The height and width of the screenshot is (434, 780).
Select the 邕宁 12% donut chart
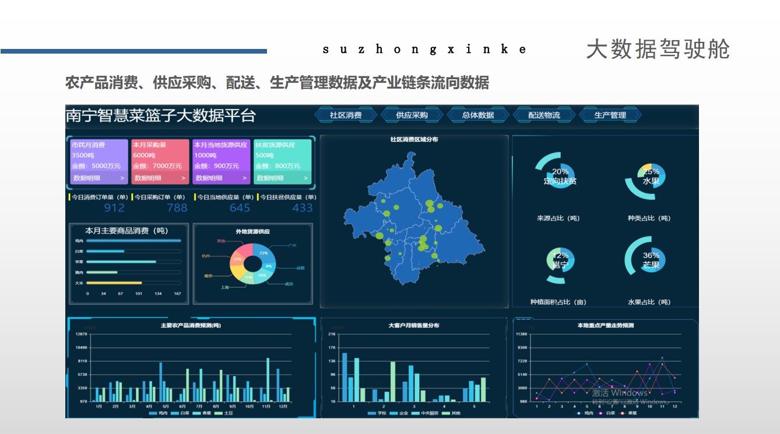click(x=560, y=260)
